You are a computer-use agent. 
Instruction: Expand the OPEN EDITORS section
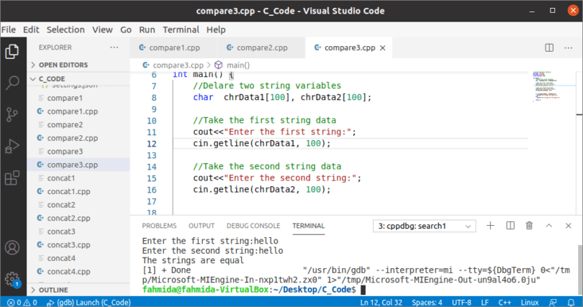point(78,65)
